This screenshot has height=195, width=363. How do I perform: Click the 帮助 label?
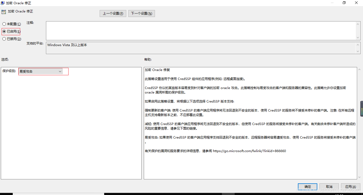click(148, 60)
